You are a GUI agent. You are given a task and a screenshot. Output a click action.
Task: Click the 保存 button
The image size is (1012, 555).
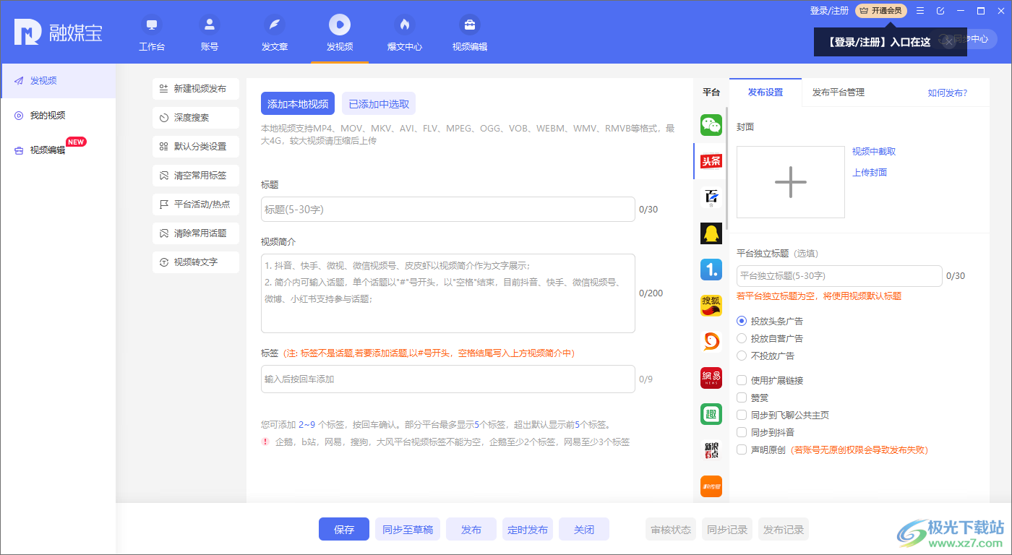coord(344,530)
